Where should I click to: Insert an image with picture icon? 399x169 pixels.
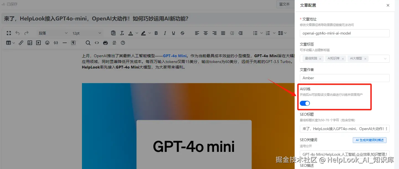pyautogui.click(x=30, y=43)
